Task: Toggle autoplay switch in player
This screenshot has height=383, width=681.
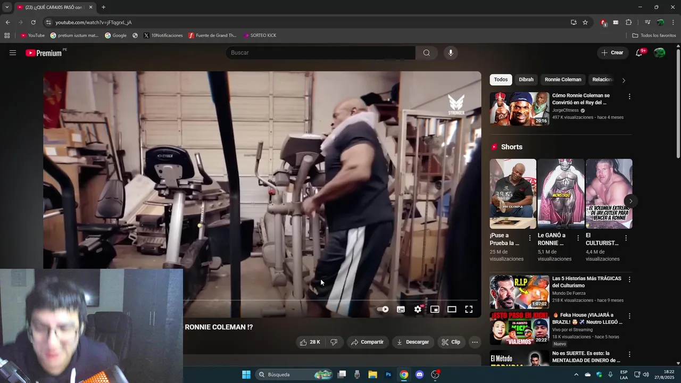Action: click(383, 309)
